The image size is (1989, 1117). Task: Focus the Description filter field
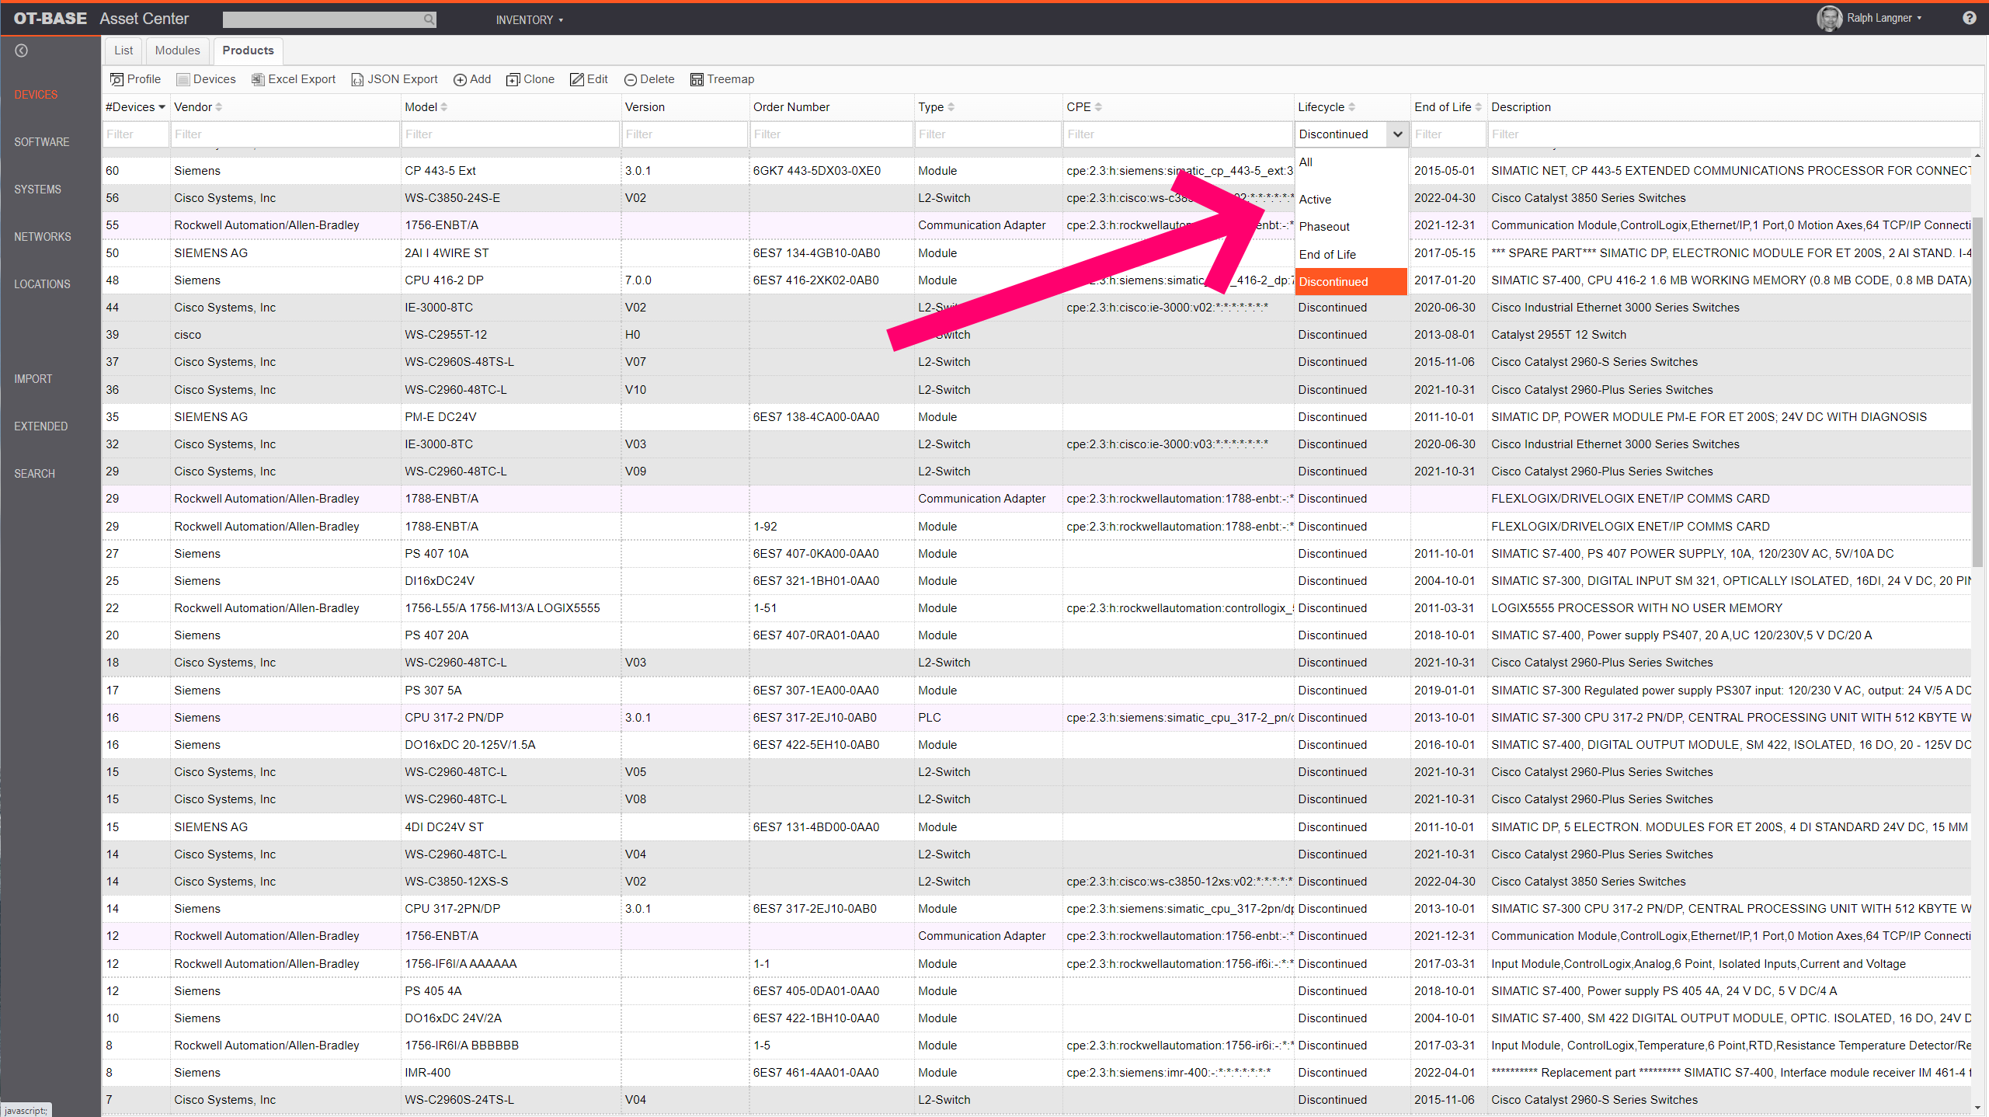click(1733, 134)
